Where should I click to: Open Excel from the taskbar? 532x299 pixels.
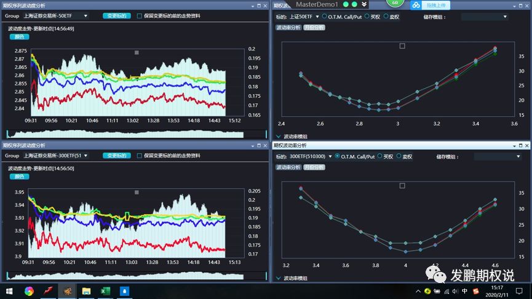pos(106,291)
